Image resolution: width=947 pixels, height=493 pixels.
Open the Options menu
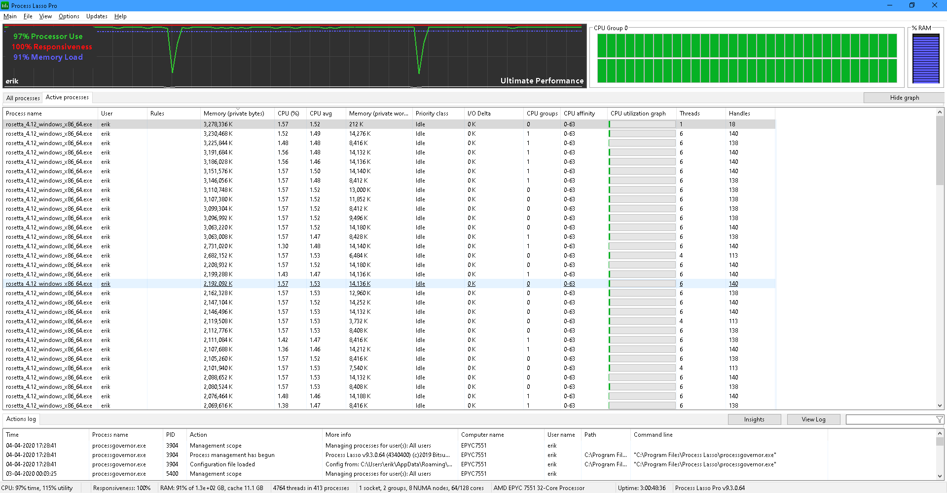(69, 16)
